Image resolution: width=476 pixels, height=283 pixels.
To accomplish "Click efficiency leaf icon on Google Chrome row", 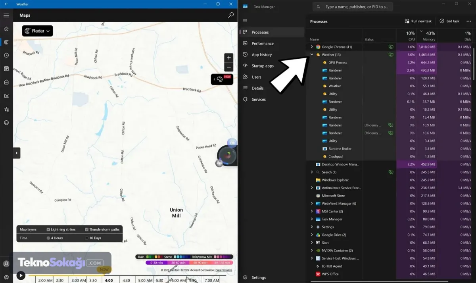I will pos(391,47).
